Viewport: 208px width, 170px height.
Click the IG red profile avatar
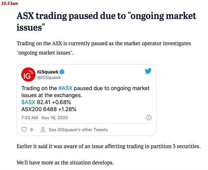(x=28, y=75)
